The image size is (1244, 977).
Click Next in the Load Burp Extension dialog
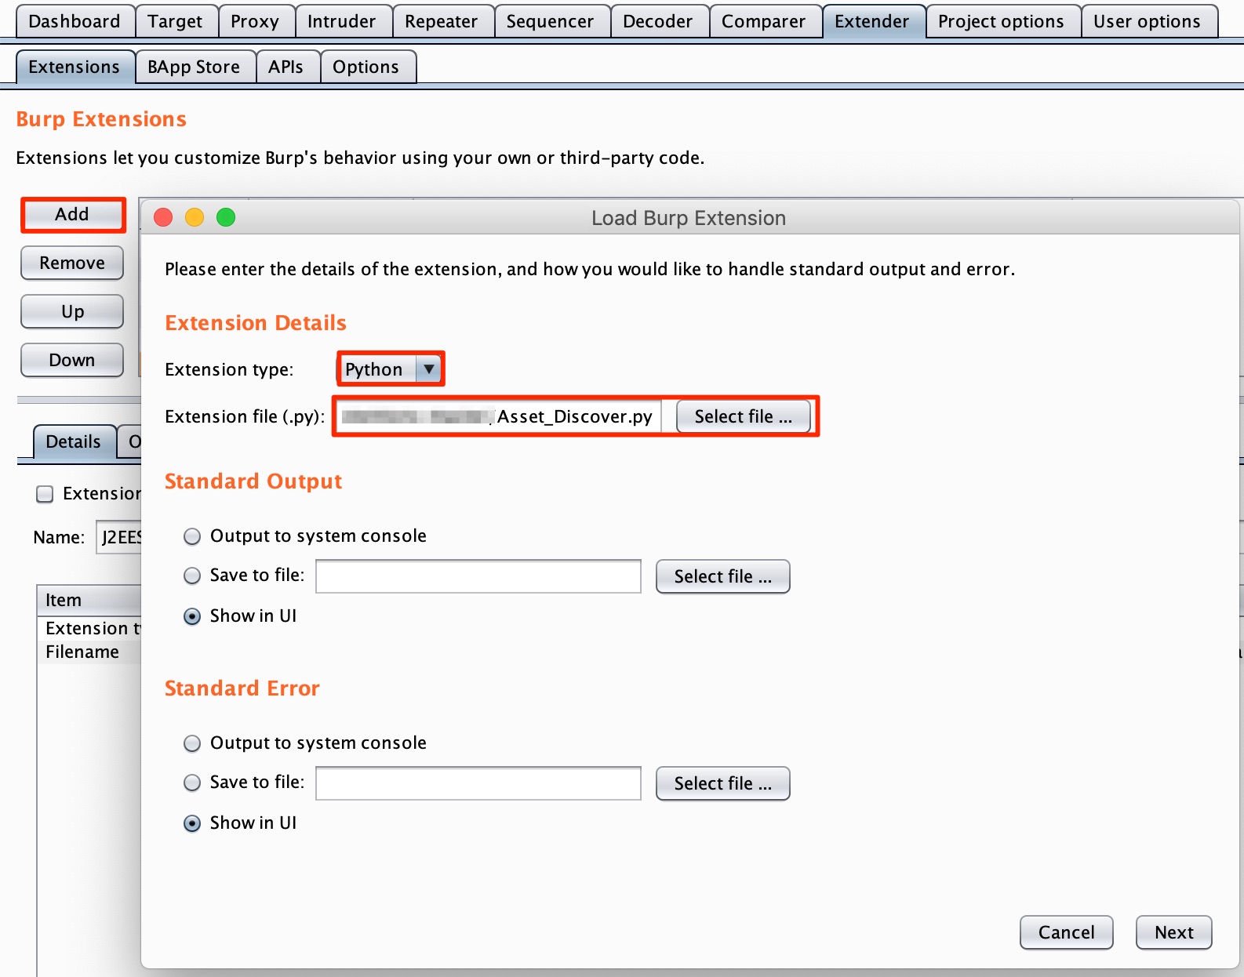click(x=1173, y=932)
